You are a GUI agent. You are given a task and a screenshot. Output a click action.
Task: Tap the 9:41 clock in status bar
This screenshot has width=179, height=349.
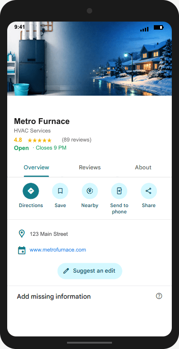coord(20,27)
